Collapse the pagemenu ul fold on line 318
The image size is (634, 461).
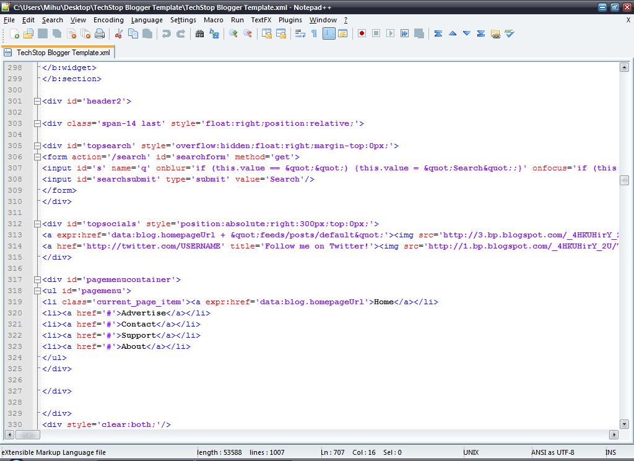37,291
